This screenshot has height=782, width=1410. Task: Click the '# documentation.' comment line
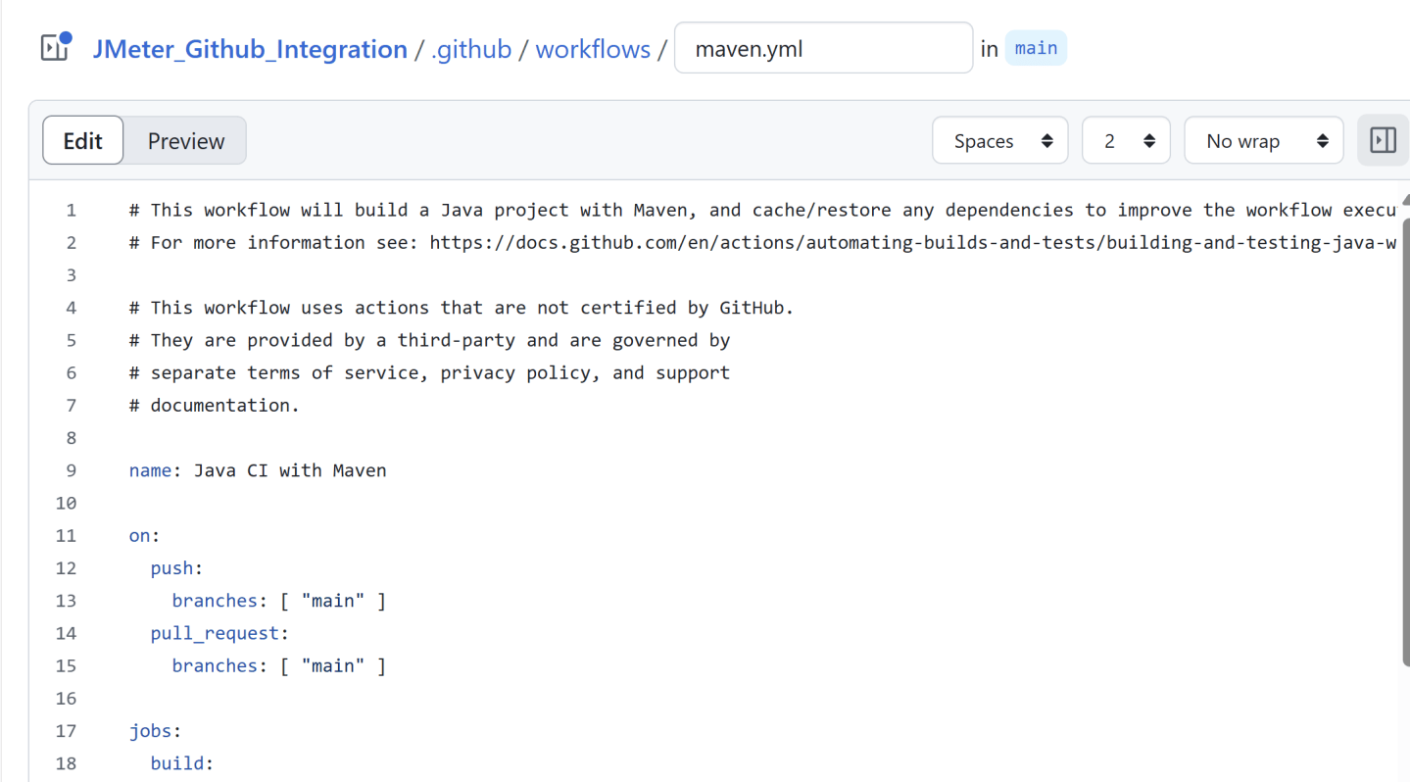[215, 405]
